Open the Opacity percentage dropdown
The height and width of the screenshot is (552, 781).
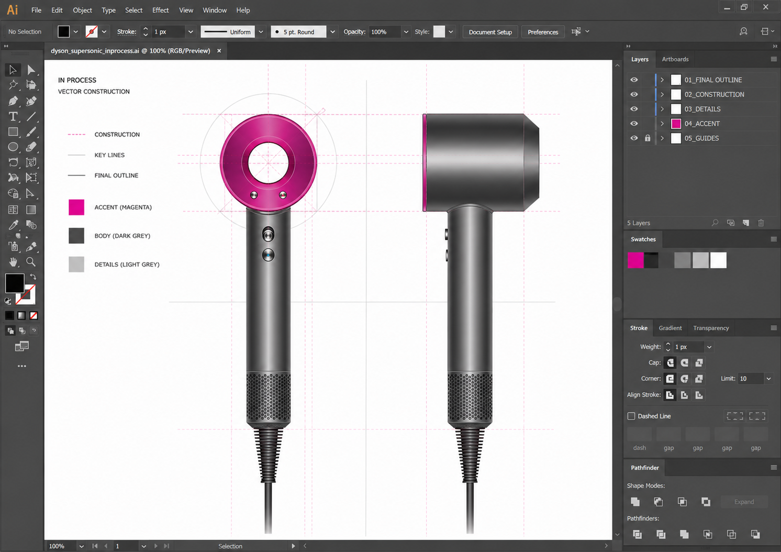(x=406, y=32)
